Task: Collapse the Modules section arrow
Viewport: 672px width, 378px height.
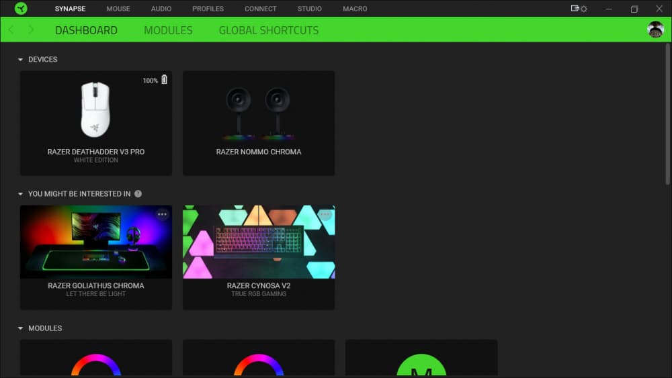Action: tap(20, 328)
